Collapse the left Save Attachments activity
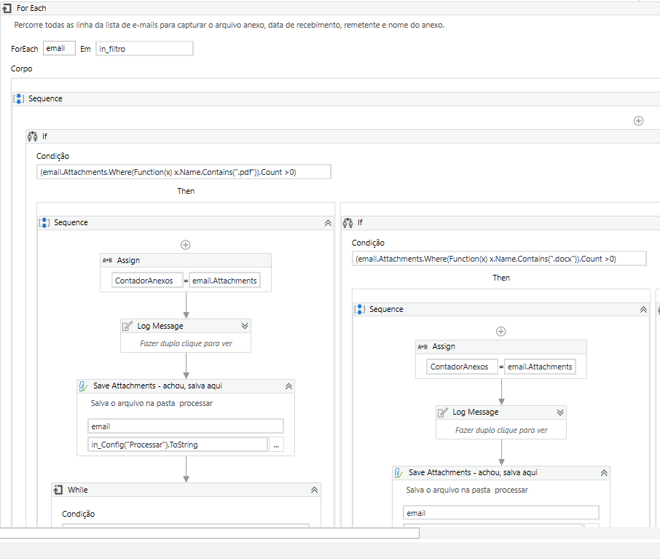This screenshot has width=660, height=559. [288, 386]
